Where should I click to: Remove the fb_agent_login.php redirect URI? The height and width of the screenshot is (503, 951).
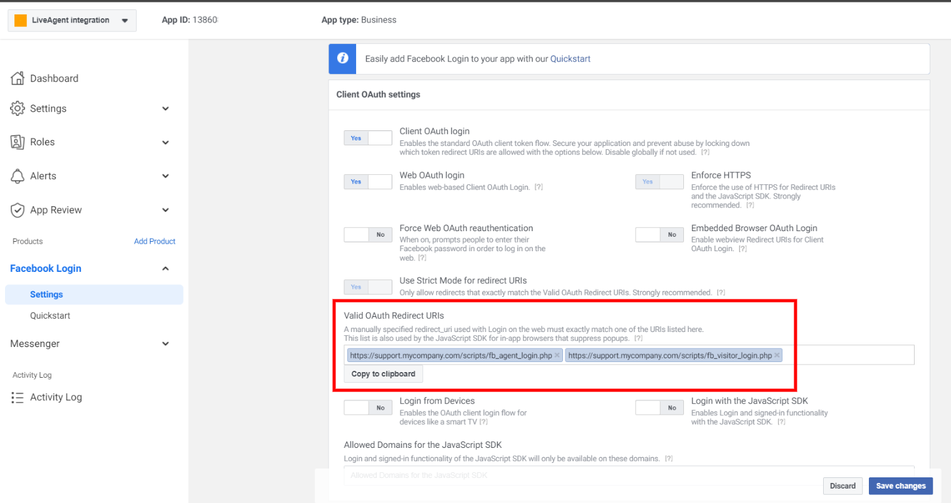557,355
